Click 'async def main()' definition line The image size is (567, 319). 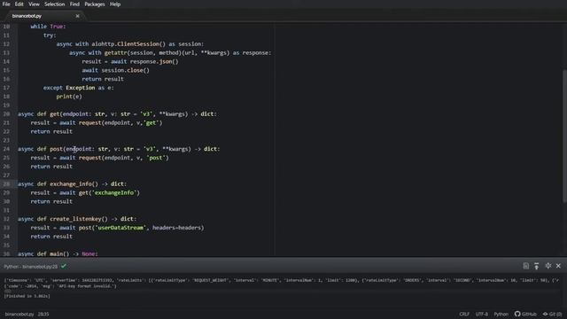click(x=58, y=254)
